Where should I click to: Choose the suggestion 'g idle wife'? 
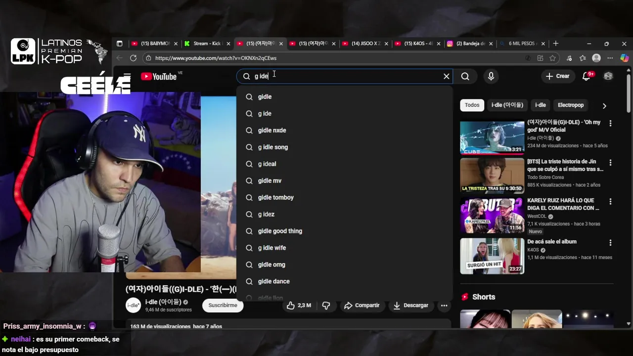(x=344, y=248)
